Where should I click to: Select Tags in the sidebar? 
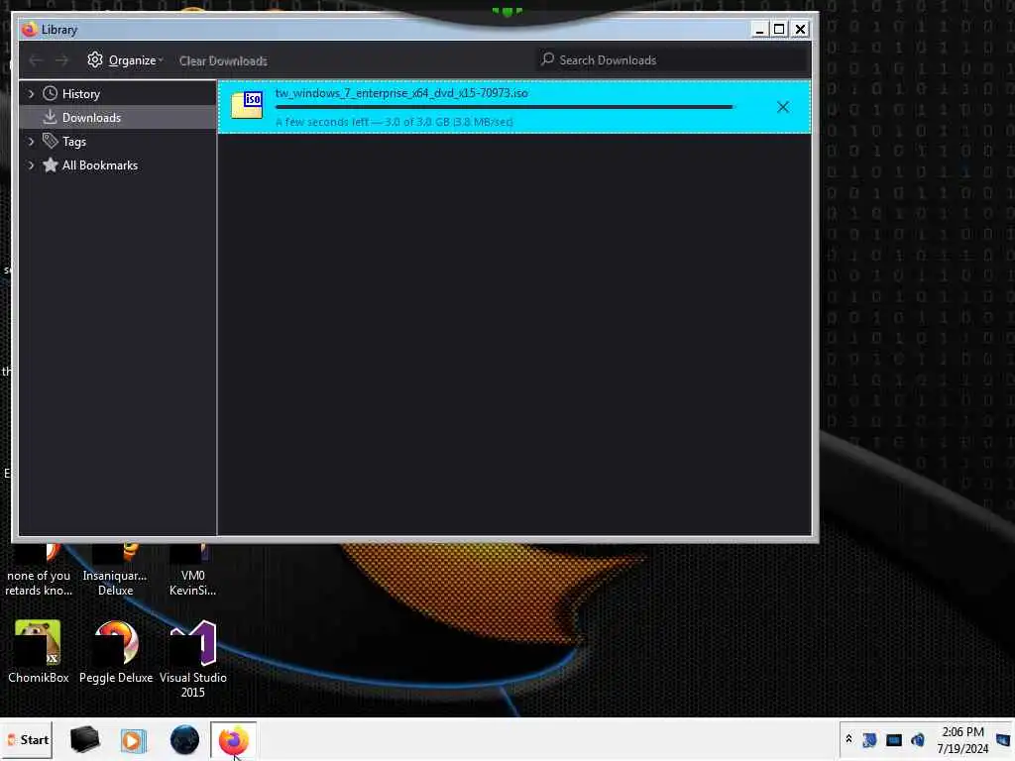[x=74, y=142]
